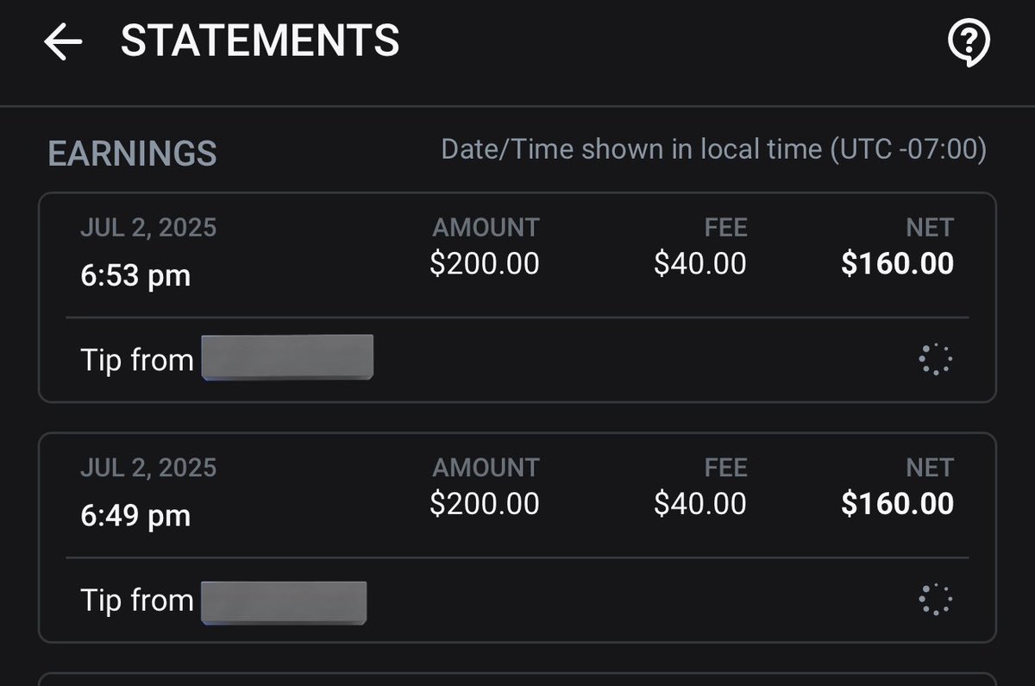This screenshot has width=1035, height=686.
Task: Click the pending spinner on the 6:53 pm tip
Action: click(935, 359)
